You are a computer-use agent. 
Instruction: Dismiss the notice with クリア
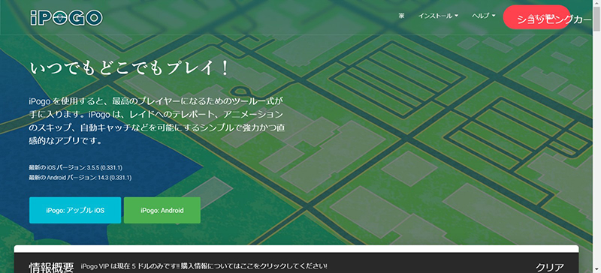[x=550, y=267]
